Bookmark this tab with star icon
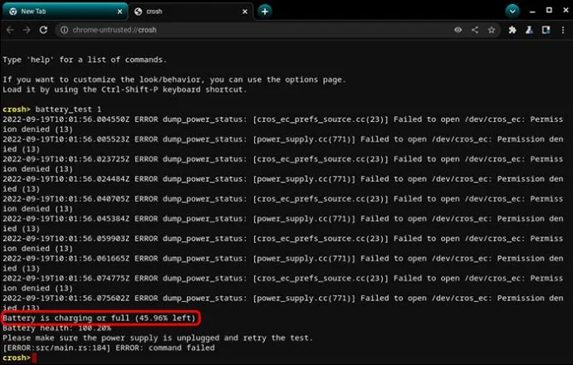Viewport: 573px width, 365px height. click(x=492, y=30)
